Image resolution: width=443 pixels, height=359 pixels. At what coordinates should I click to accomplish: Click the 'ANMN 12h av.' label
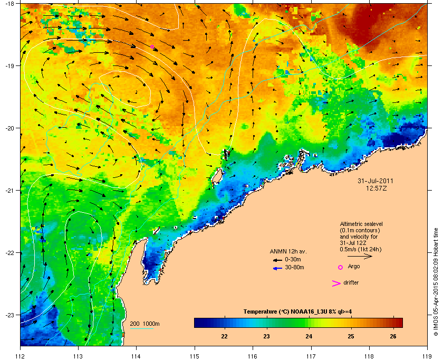click(x=288, y=251)
